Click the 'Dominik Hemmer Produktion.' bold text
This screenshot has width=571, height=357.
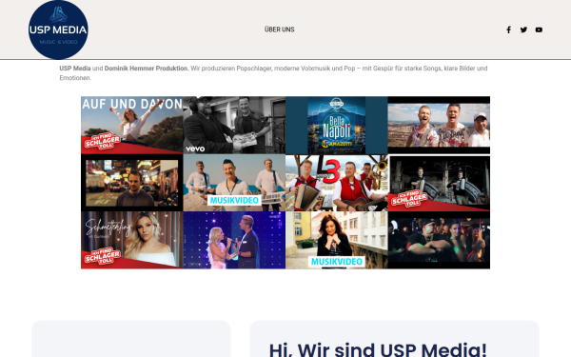(147, 69)
